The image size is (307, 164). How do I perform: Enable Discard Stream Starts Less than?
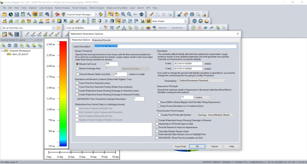(x=78, y=74)
